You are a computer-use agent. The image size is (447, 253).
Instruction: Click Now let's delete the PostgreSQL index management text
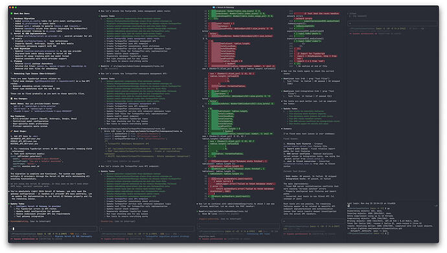point(135,11)
